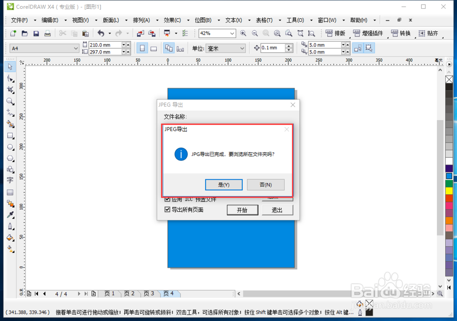Open the Fill tool
The width and height of the screenshot is (457, 321).
pos(10,238)
